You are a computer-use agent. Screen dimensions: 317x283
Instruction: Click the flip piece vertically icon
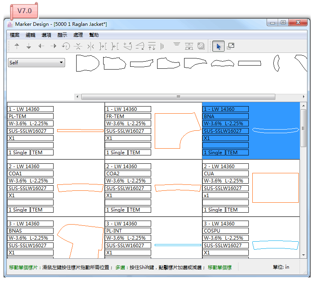tap(78, 47)
